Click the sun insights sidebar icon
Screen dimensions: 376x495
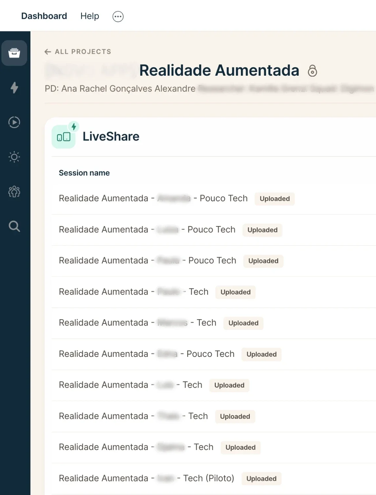(14, 157)
